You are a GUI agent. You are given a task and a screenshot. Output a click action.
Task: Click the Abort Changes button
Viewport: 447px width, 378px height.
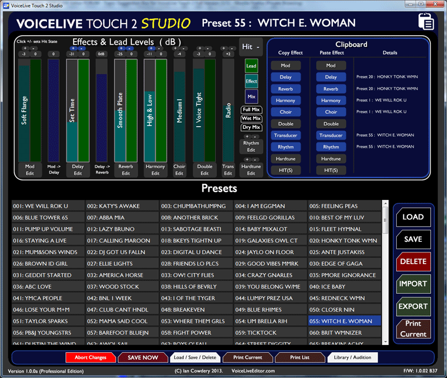click(x=90, y=357)
